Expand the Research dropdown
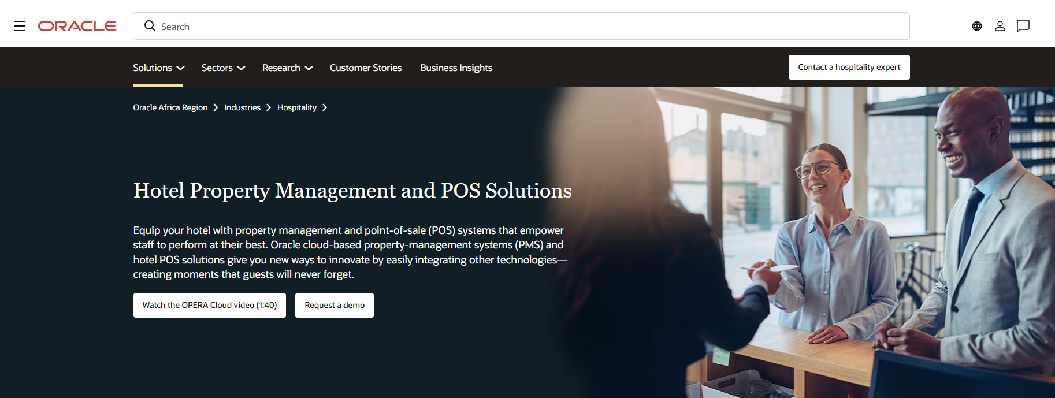 (x=288, y=68)
